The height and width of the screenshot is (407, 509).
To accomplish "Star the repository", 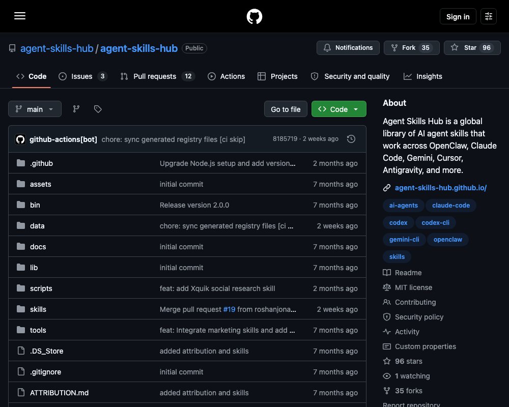I will (472, 48).
